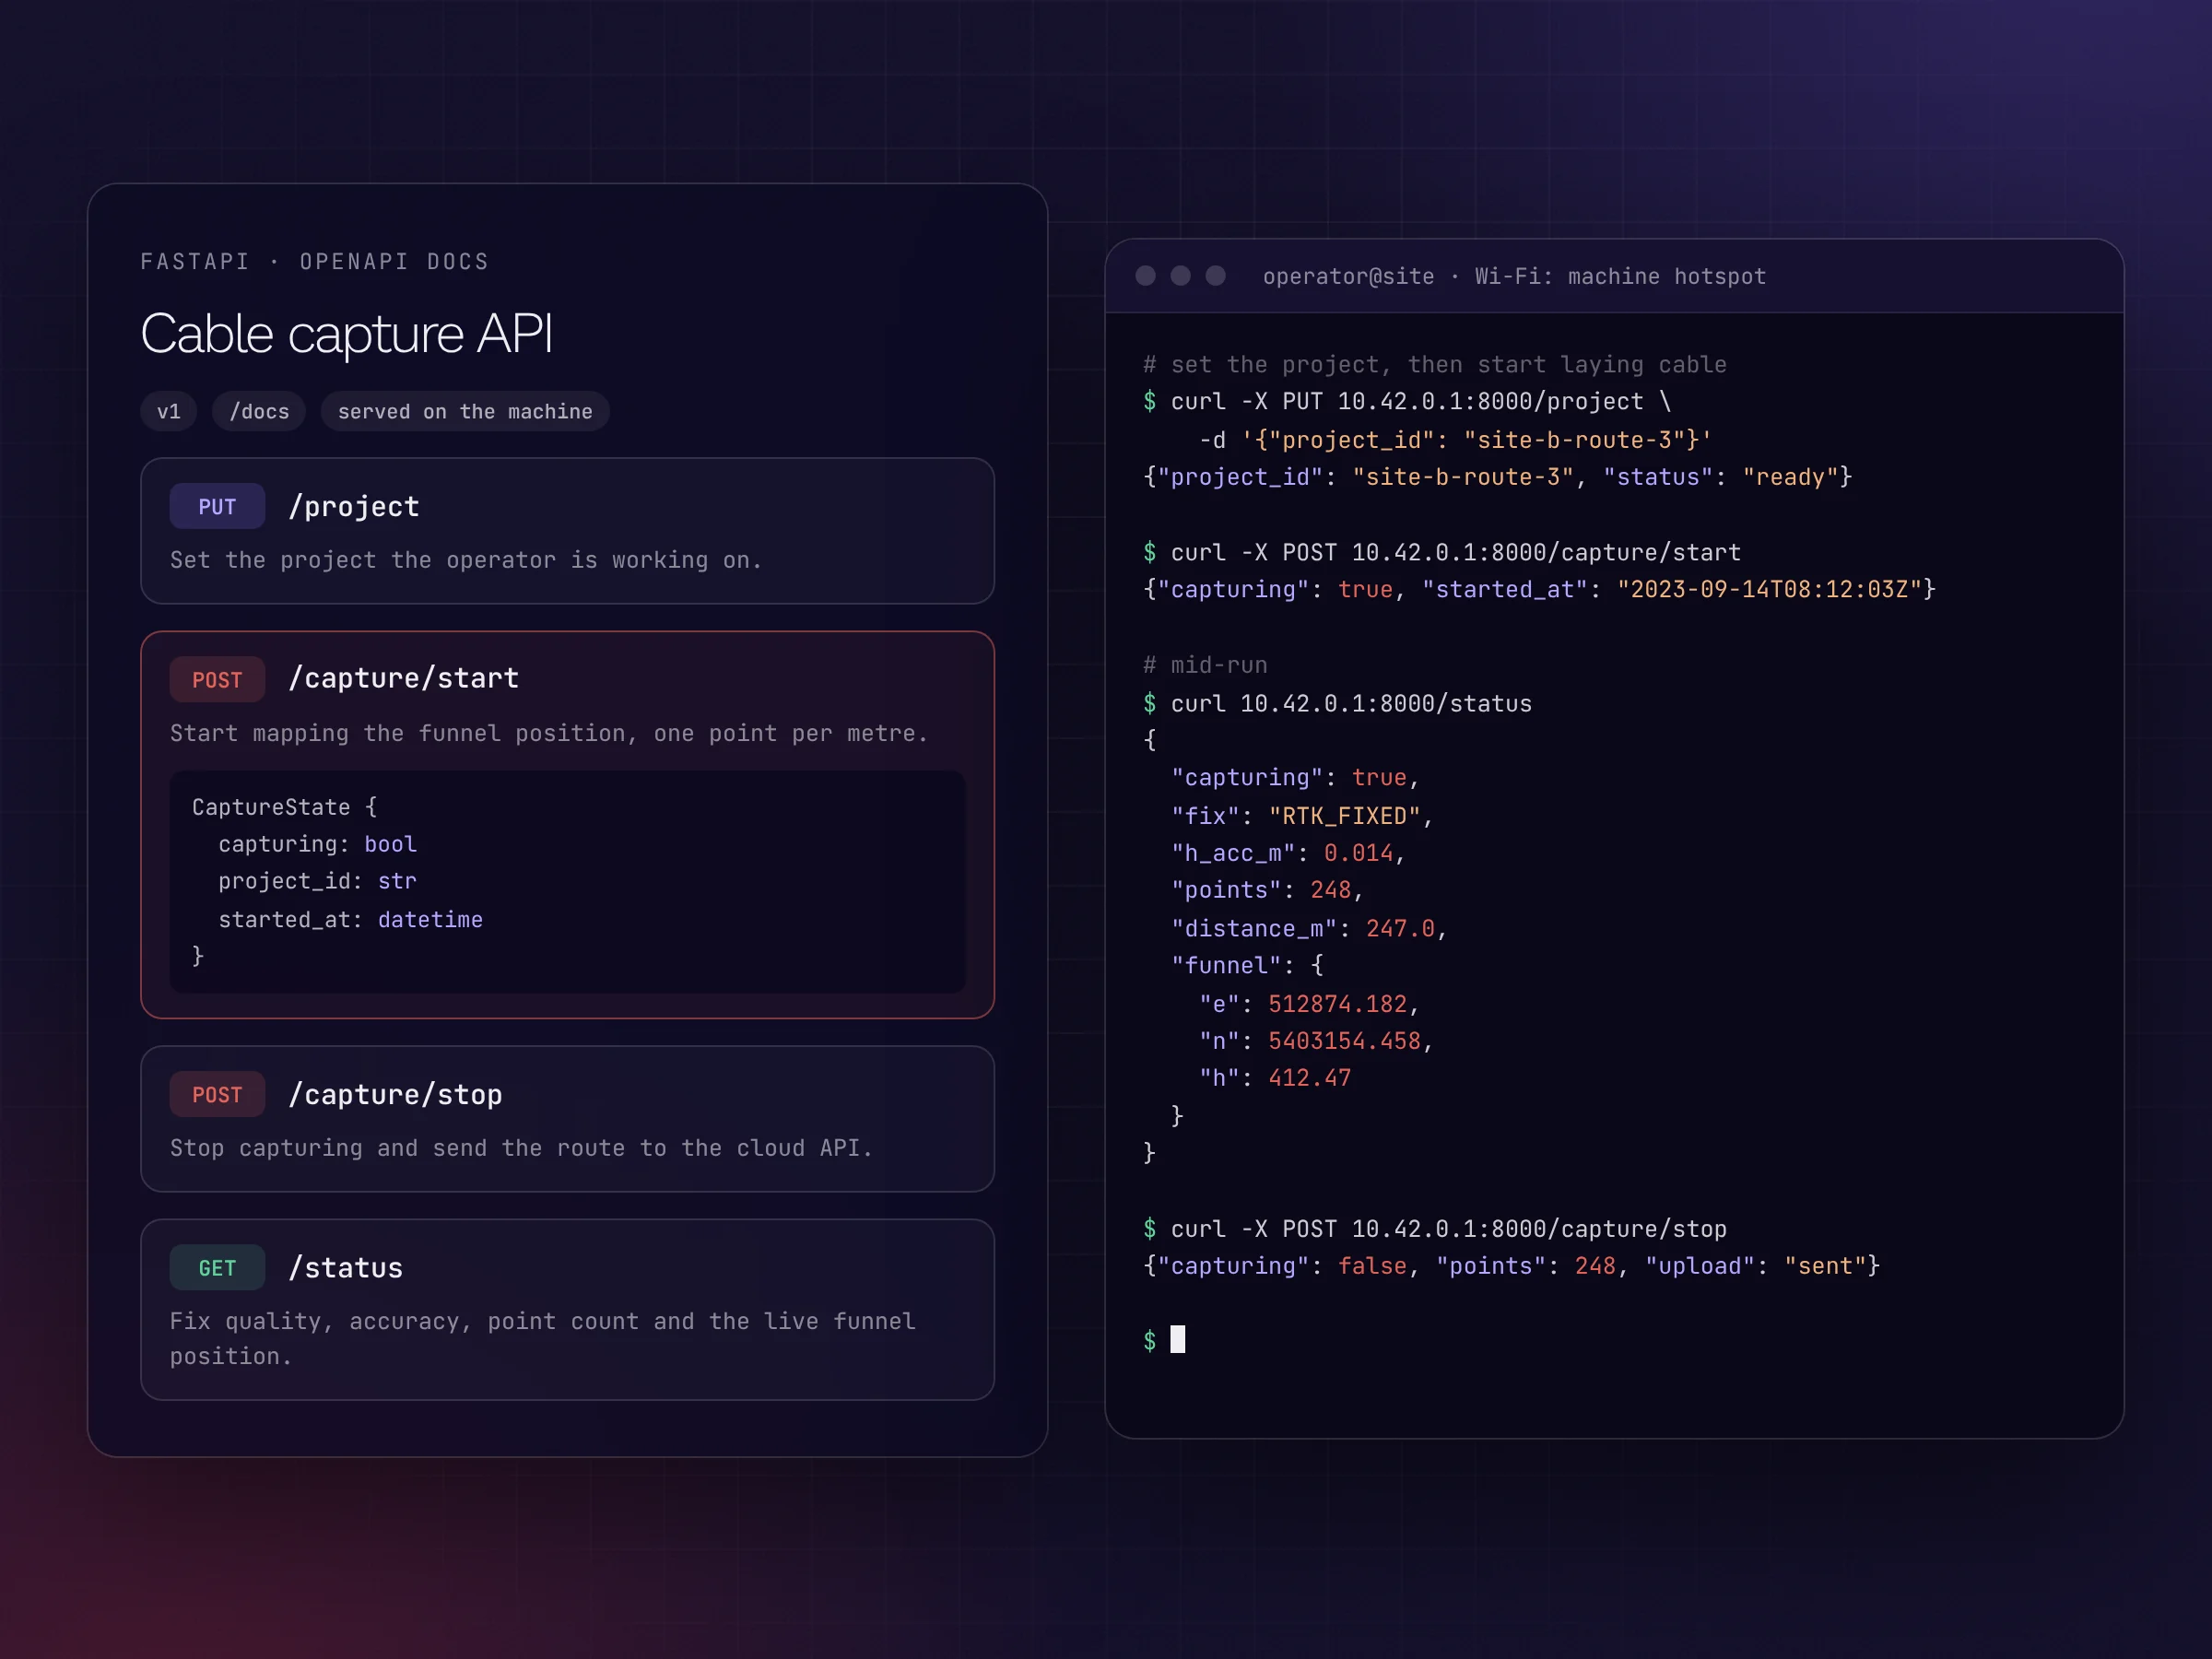The image size is (2212, 1659).
Task: Open the /docs pill link
Action: tap(259, 411)
